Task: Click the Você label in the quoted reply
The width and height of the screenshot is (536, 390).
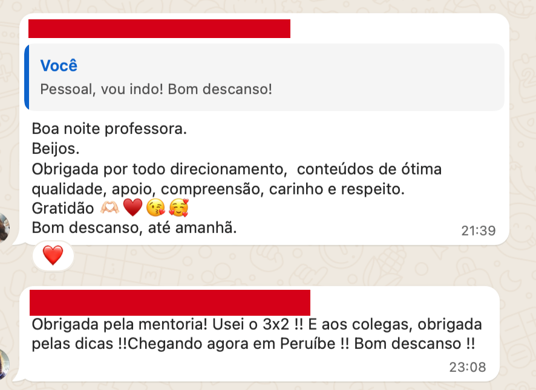Action: point(58,65)
